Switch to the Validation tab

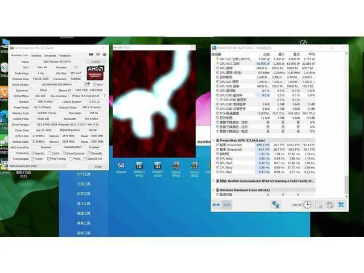(x=65, y=56)
